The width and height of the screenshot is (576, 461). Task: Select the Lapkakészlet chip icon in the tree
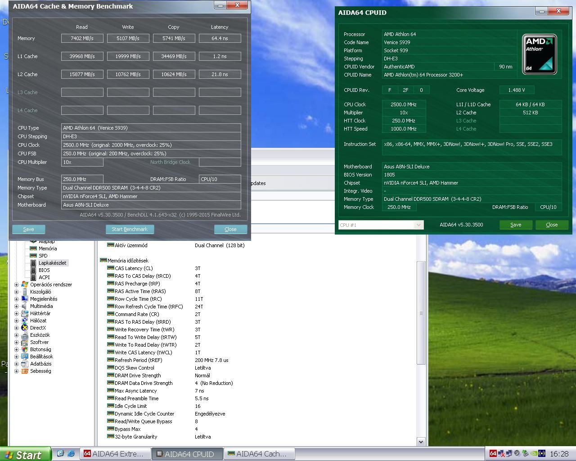(x=33, y=263)
